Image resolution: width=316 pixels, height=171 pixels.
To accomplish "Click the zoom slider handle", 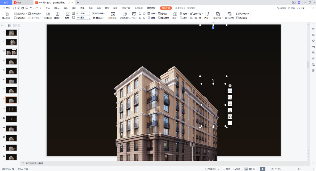I will (299, 169).
